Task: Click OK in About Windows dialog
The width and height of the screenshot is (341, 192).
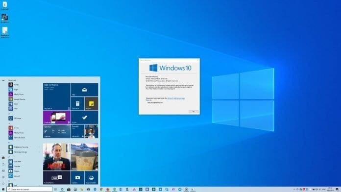Action: (194, 112)
